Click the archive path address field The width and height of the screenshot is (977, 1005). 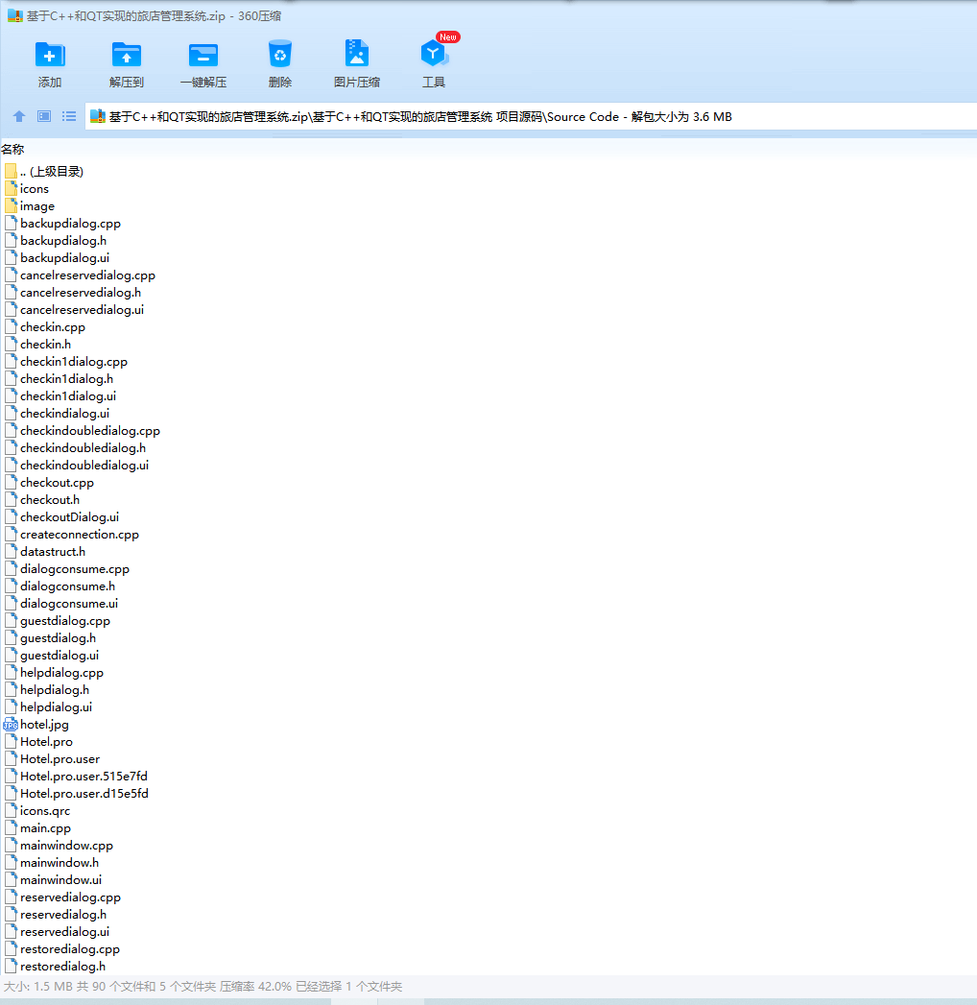pyautogui.click(x=531, y=117)
